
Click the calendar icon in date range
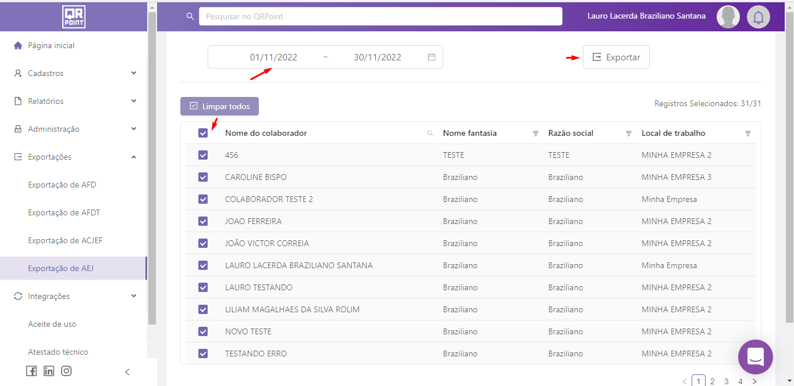(432, 57)
